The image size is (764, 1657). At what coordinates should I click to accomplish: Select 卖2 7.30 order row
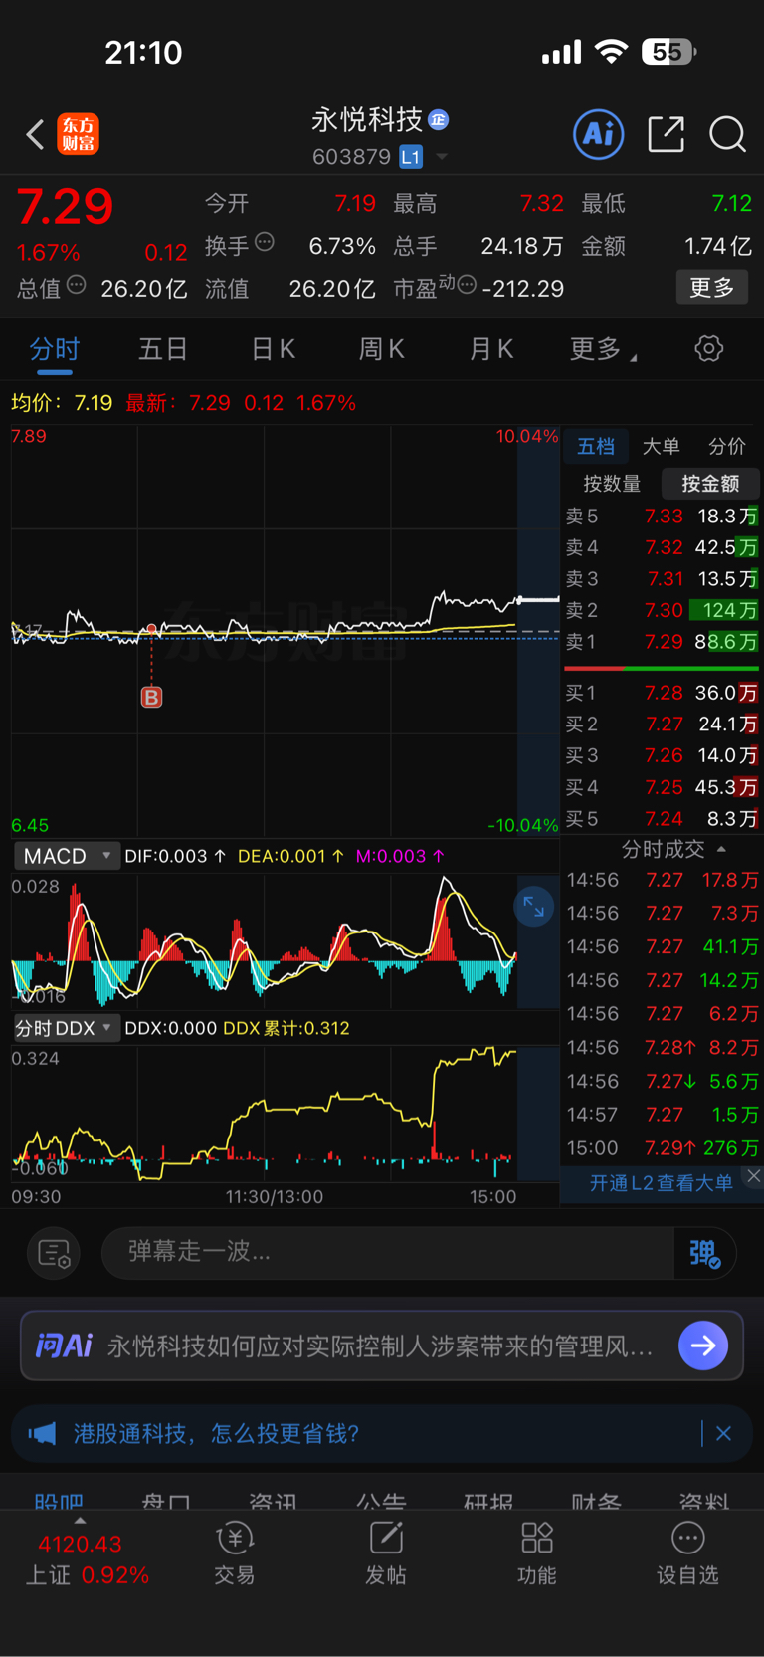(662, 610)
